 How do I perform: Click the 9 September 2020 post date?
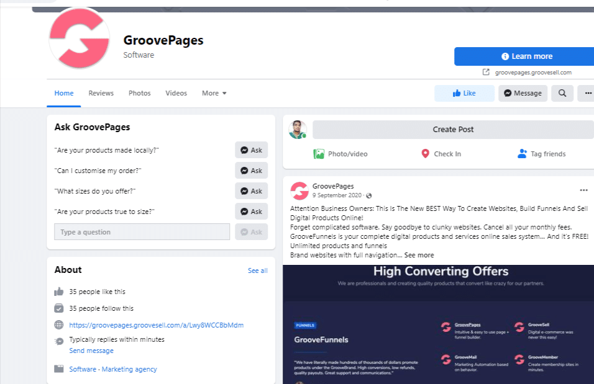pyautogui.click(x=337, y=195)
